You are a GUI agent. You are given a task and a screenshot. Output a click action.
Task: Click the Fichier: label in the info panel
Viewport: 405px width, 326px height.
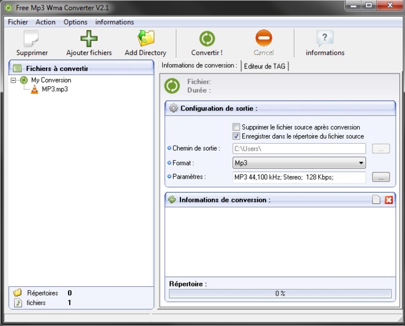tap(199, 81)
